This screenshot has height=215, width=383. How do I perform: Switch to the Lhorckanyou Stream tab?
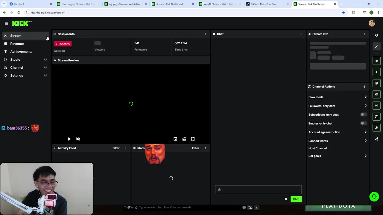pos(78,4)
